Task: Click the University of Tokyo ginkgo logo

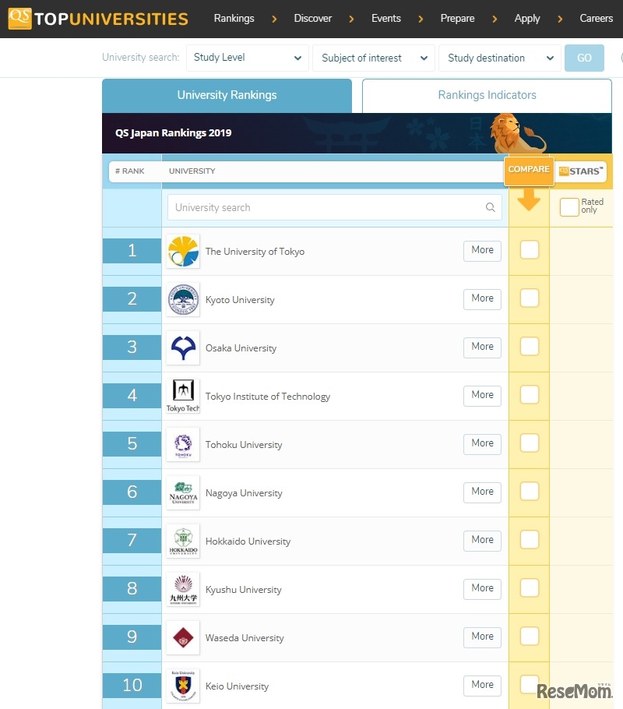Action: point(182,250)
